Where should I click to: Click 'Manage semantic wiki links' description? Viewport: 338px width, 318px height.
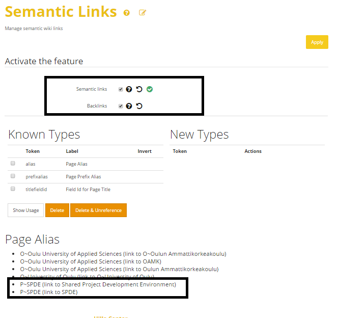[34, 29]
